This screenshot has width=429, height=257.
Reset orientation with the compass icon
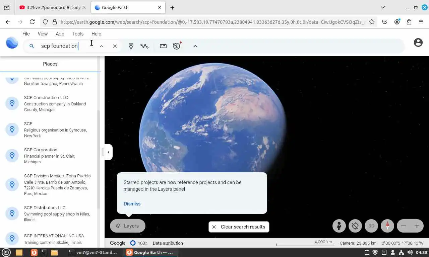387,226
